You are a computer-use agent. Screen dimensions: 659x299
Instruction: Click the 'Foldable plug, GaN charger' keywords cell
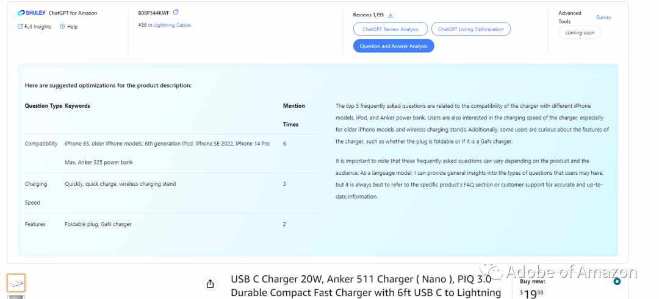(x=98, y=224)
